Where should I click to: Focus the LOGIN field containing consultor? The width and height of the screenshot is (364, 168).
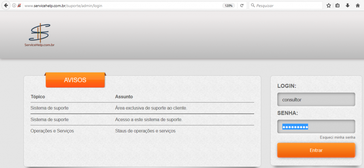tap(316, 99)
